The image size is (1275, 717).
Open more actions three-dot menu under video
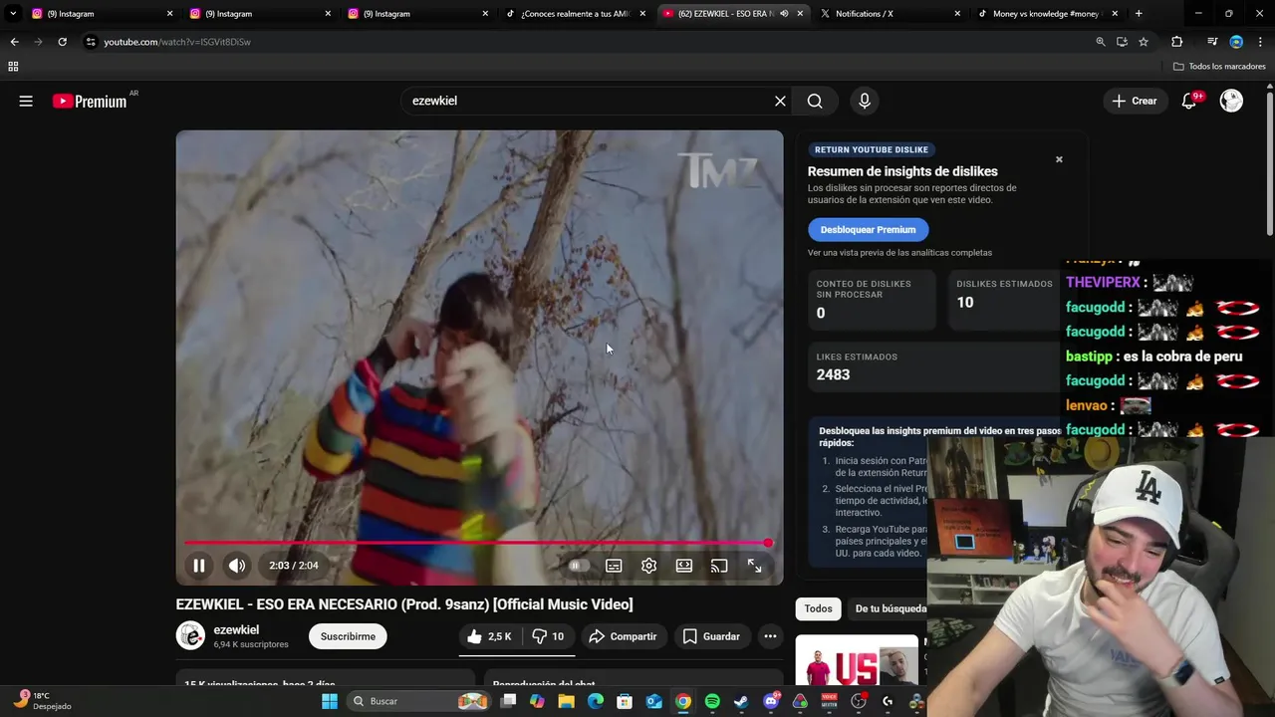(x=770, y=636)
